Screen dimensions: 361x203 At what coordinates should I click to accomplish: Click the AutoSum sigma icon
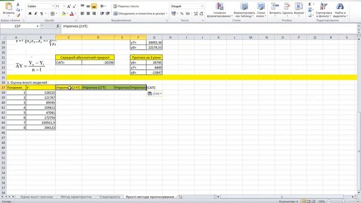tap(310, 5)
